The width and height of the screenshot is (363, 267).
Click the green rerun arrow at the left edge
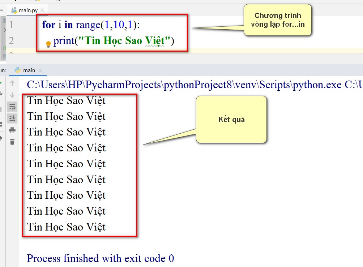click(1, 83)
